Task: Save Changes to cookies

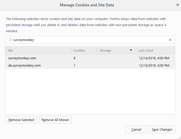Action: click(x=162, y=130)
